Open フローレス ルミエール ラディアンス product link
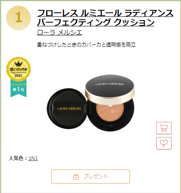 pos(105,13)
